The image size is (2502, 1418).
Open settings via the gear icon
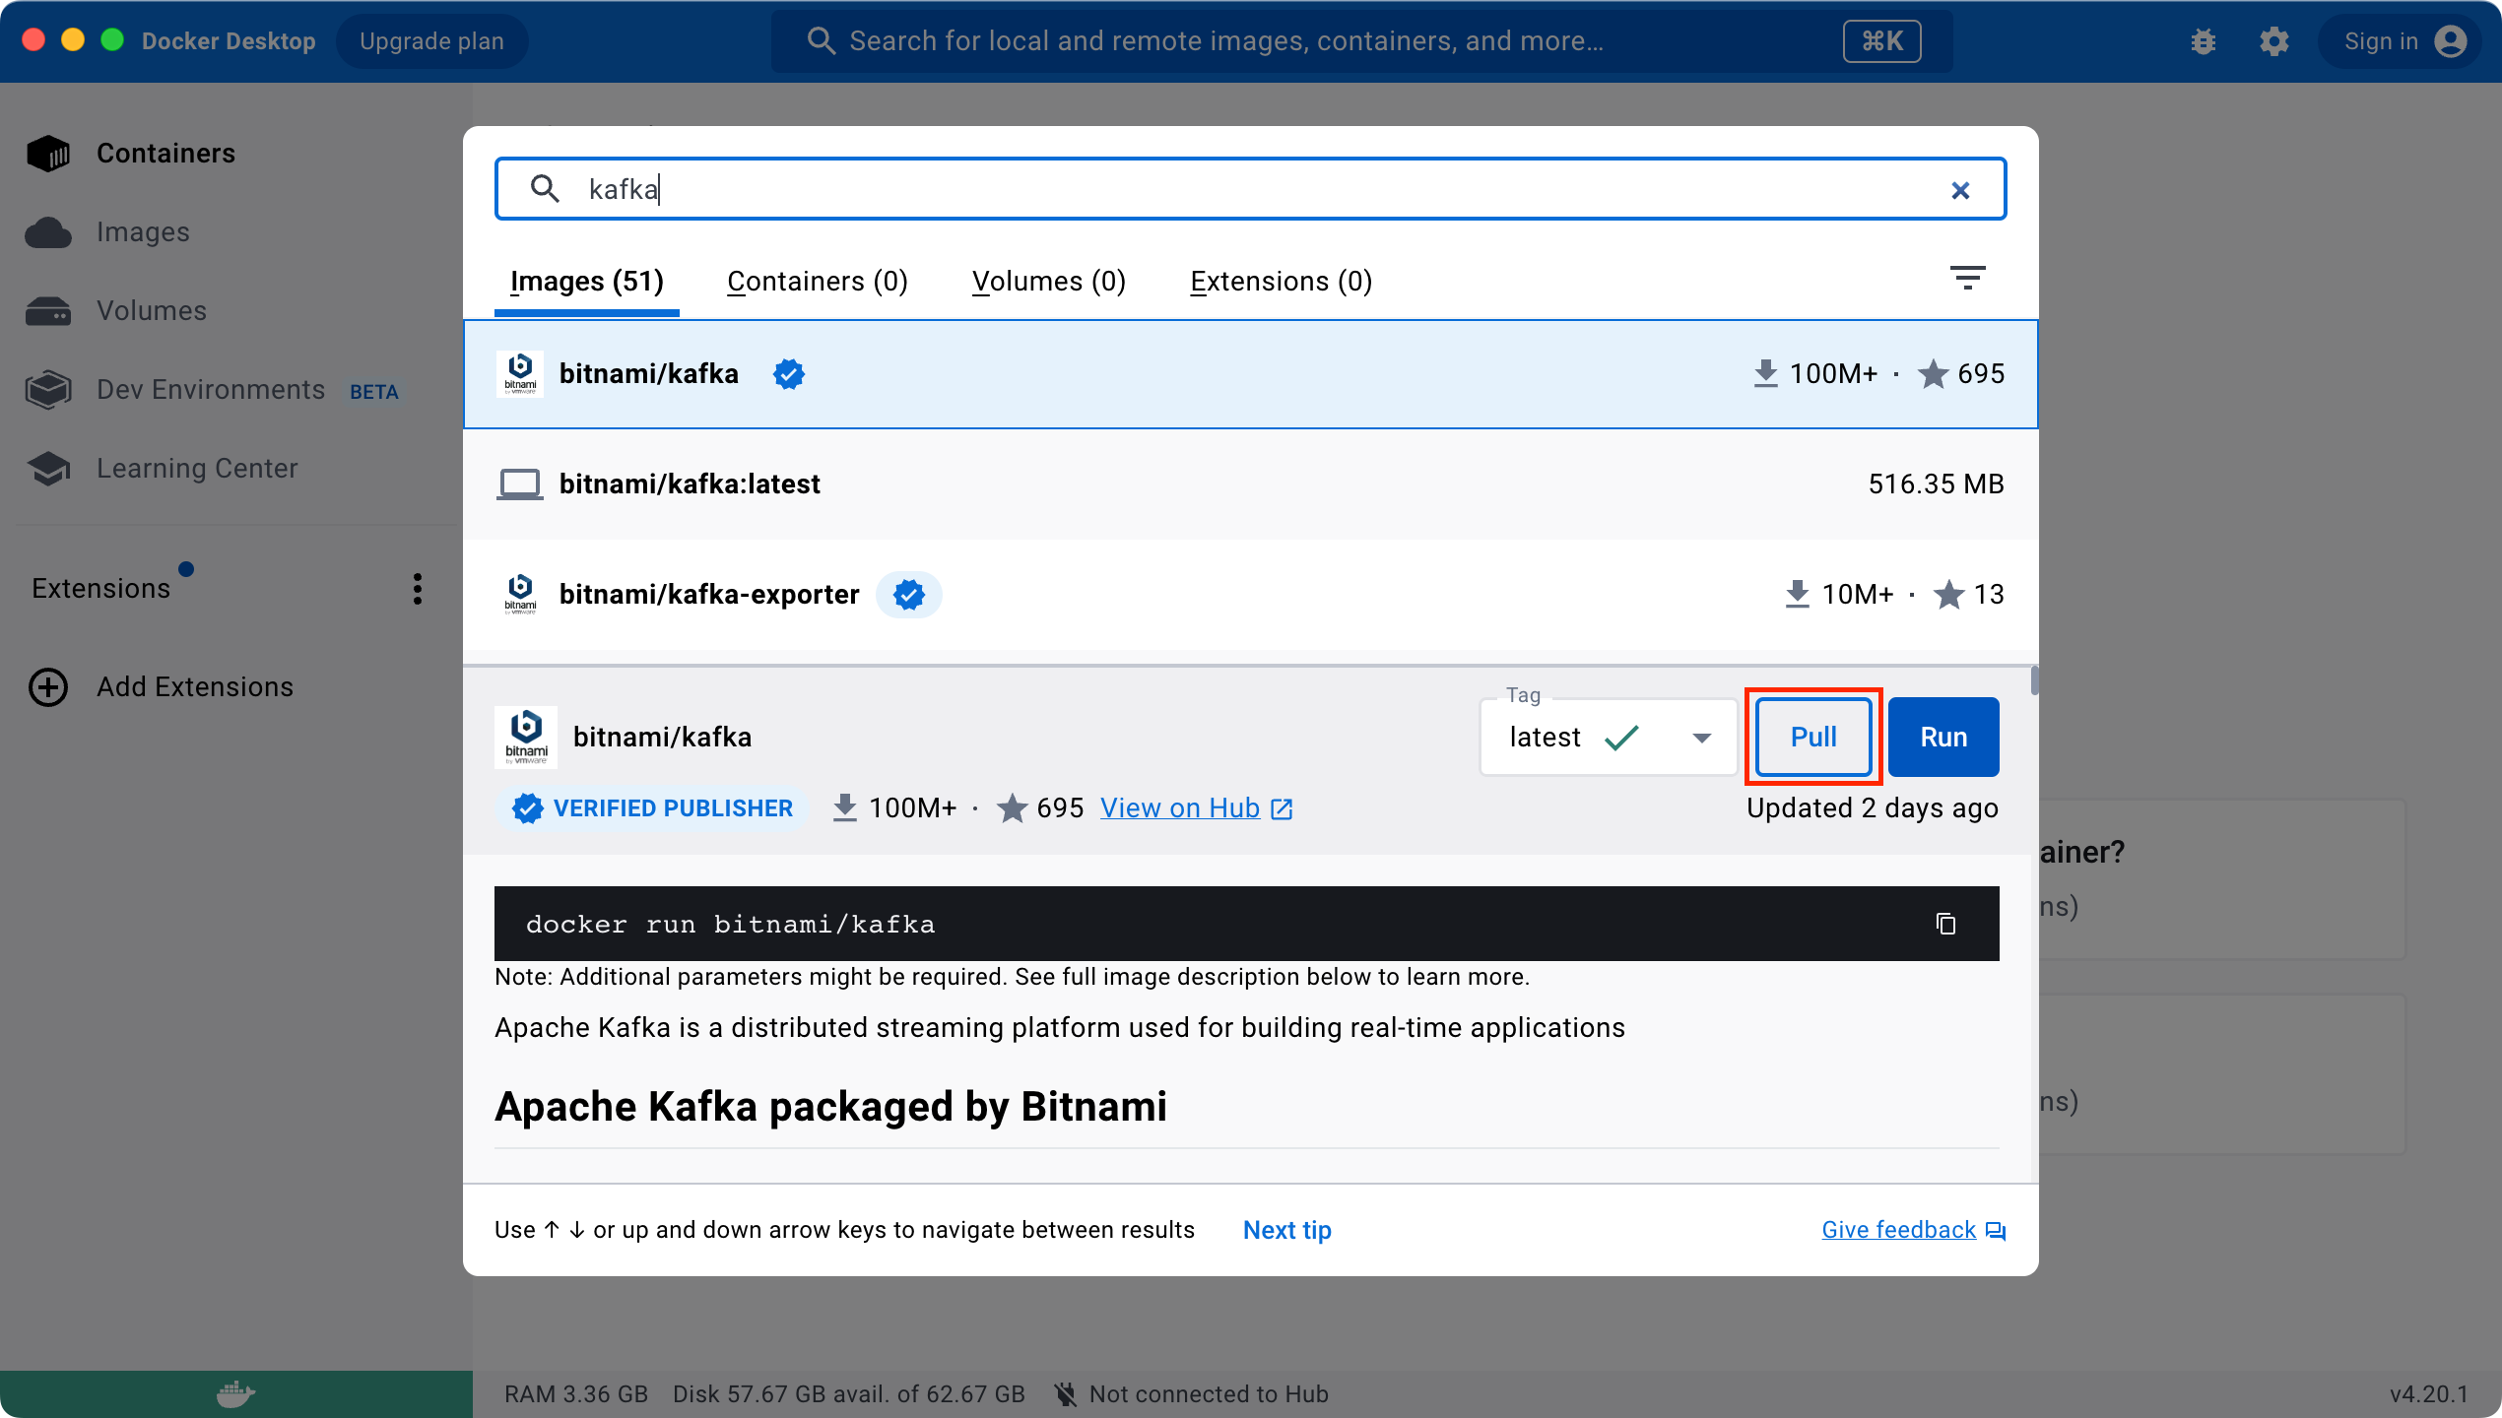pyautogui.click(x=2274, y=41)
